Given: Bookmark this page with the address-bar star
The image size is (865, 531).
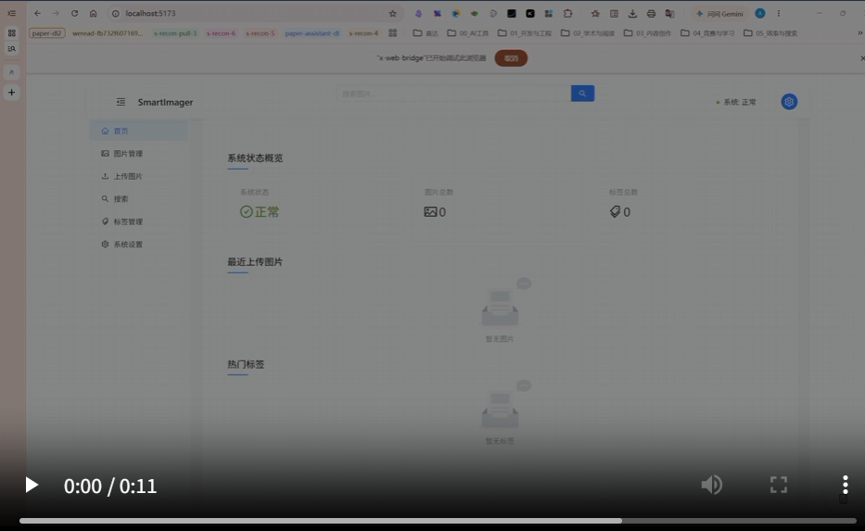Looking at the screenshot, I should click(393, 13).
